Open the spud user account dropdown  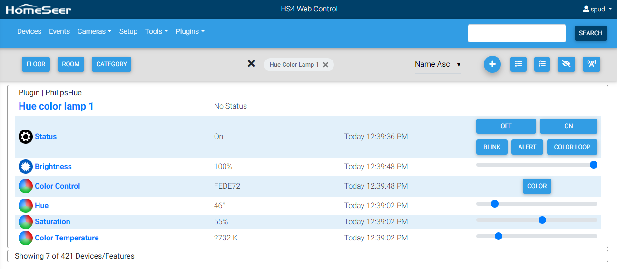point(597,9)
